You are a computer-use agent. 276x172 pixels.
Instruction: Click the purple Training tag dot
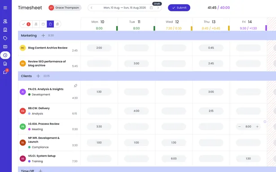[30, 161]
